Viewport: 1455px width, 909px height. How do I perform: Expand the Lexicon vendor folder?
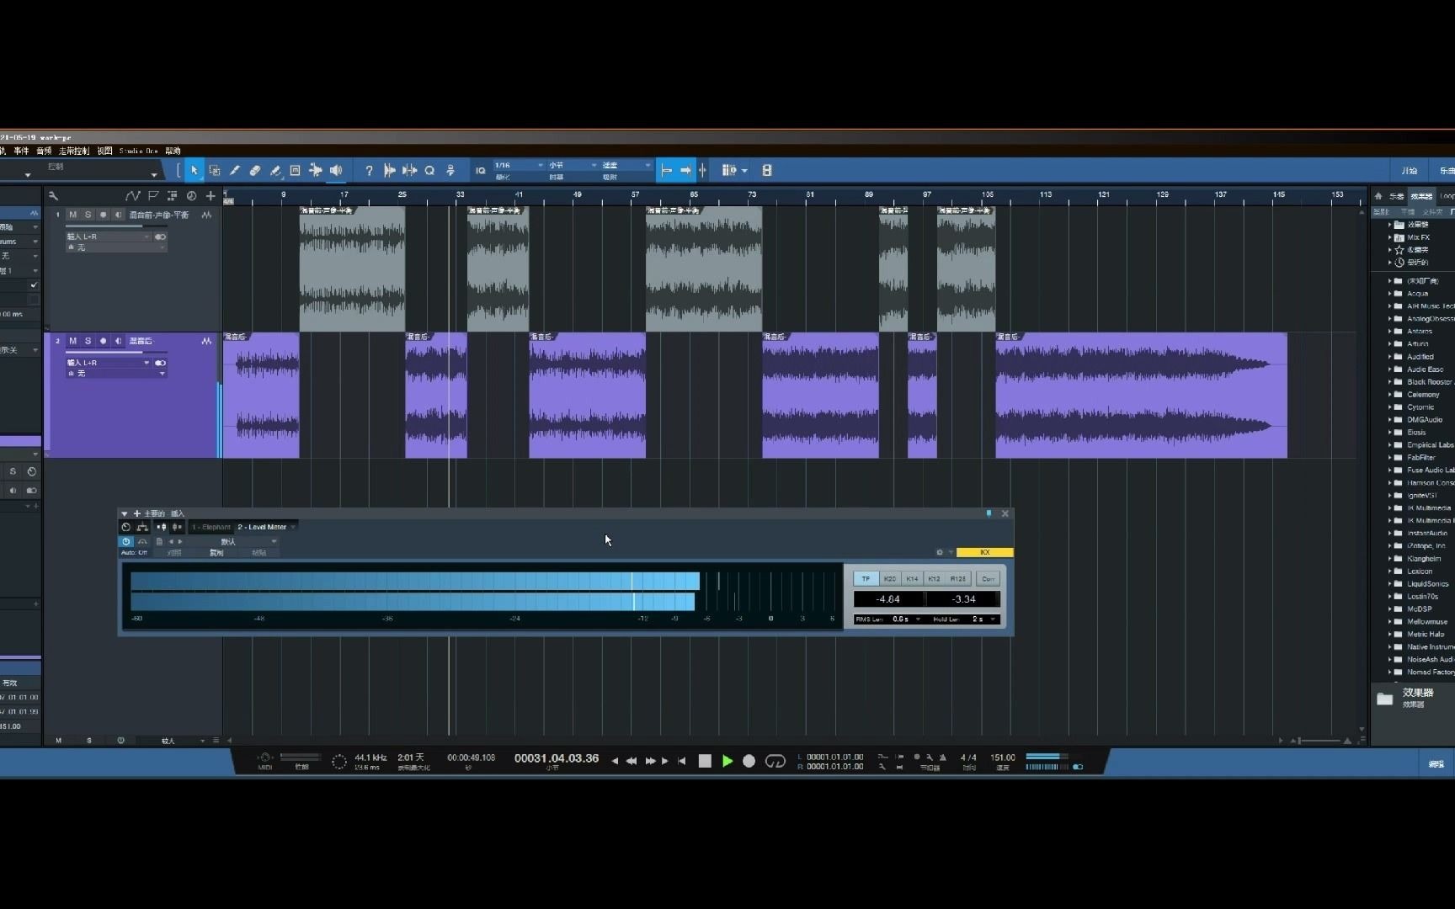point(1389,571)
